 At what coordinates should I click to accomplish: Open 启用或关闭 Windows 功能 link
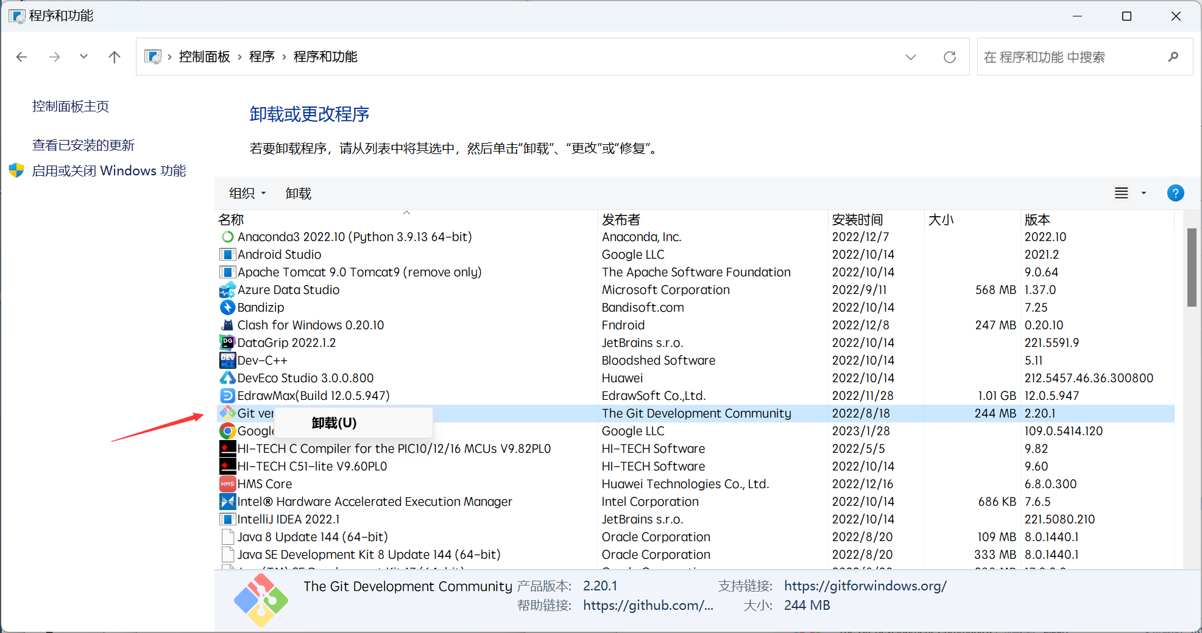[109, 170]
